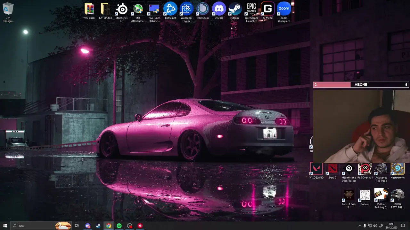This screenshot has width=410, height=230.
Task: Open Task View on the taskbar
Action: click(x=77, y=226)
